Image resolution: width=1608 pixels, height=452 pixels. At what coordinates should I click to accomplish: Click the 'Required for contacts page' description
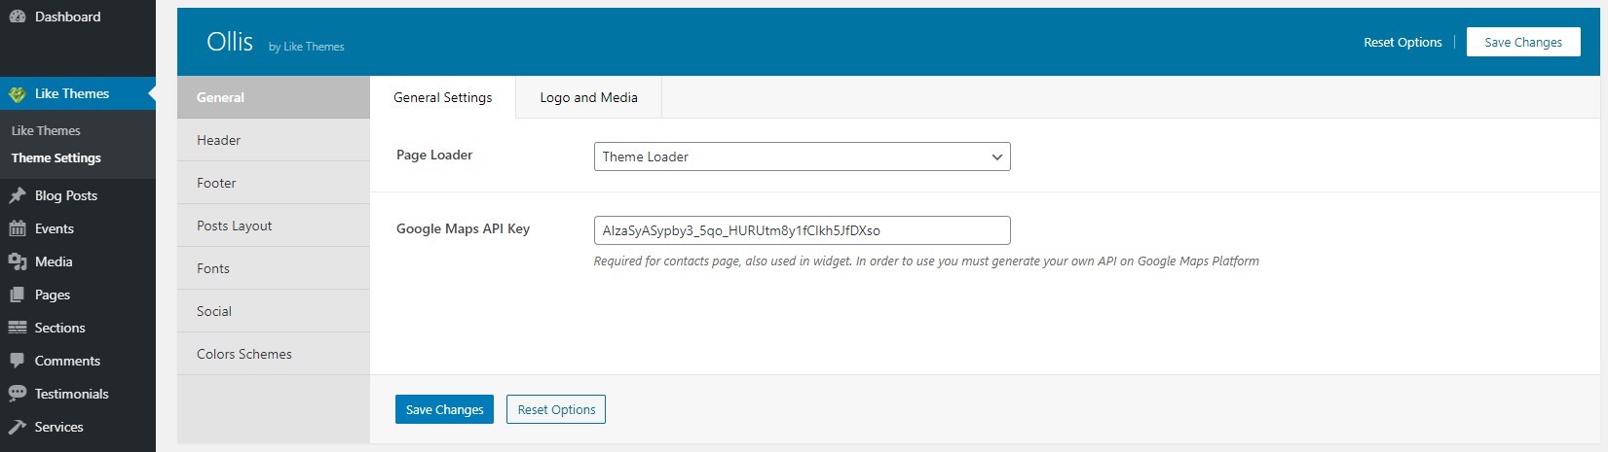pos(926,261)
